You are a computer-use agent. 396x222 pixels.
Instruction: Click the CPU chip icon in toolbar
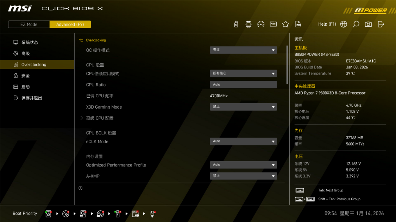tap(249, 24)
